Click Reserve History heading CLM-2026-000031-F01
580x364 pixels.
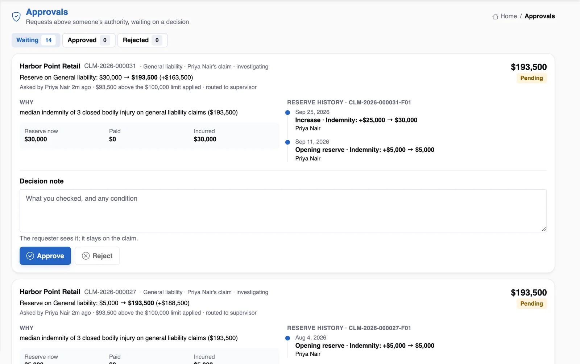349,102
